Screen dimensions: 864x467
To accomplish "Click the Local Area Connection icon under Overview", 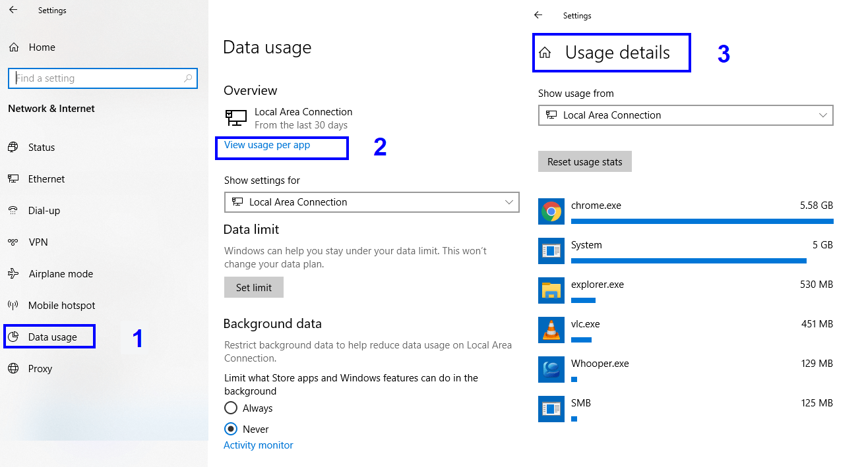I will tap(236, 118).
